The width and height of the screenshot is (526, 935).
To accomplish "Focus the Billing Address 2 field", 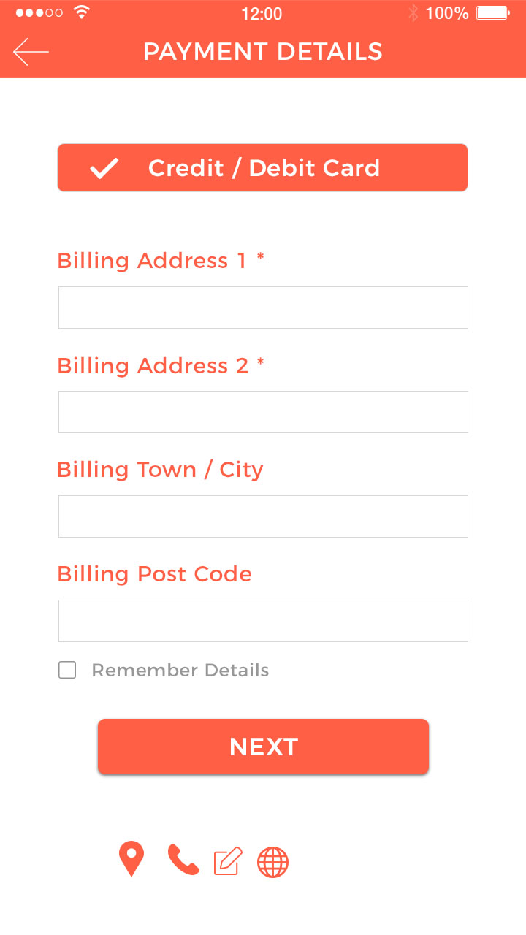I will 263,412.
